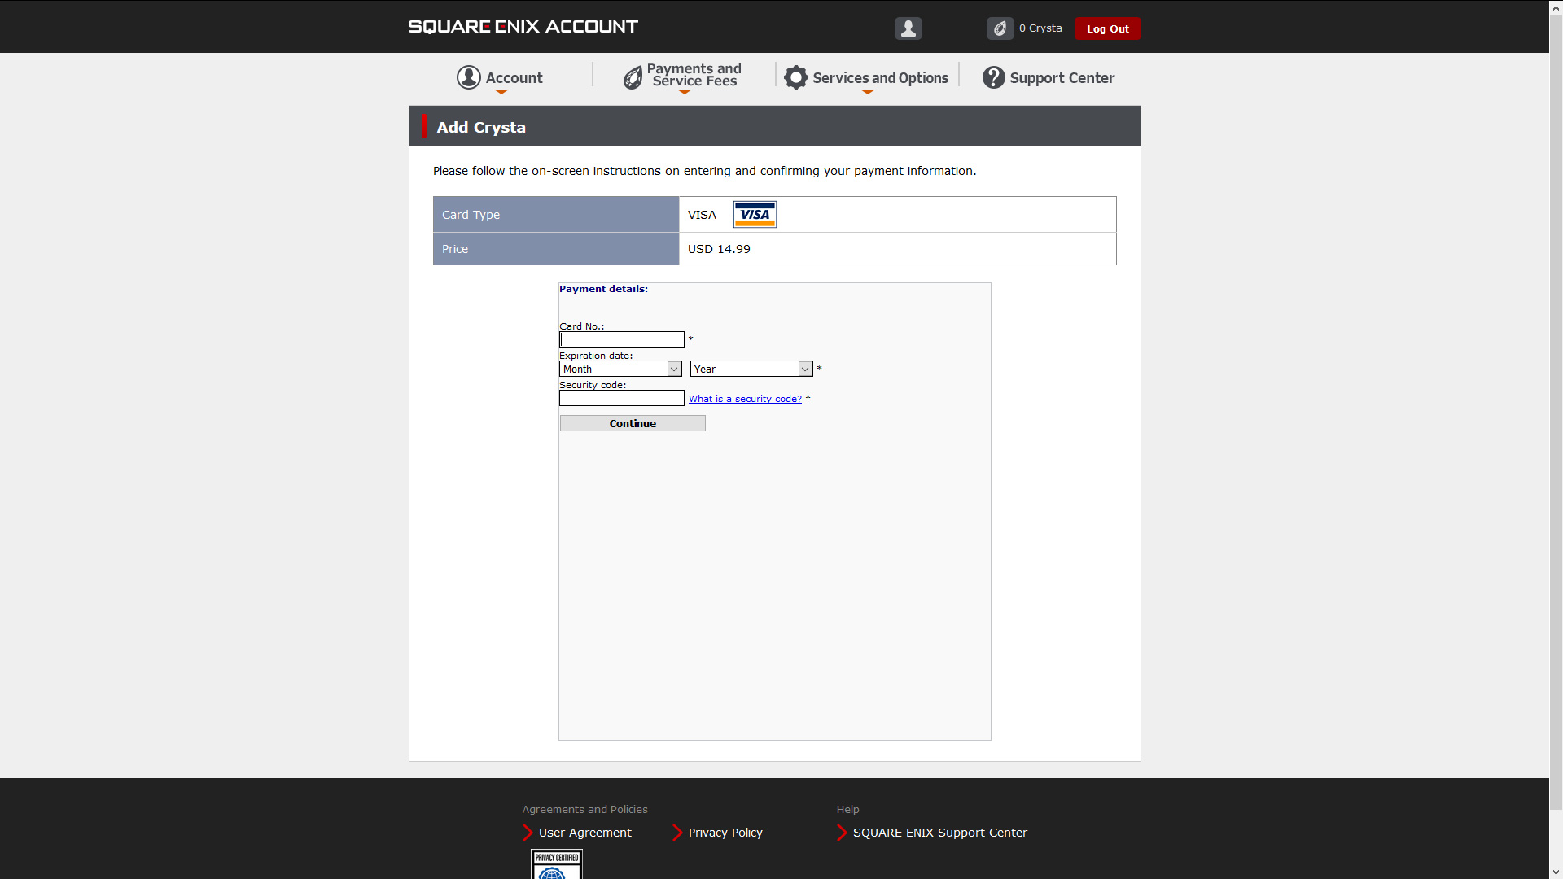
Task: Click the 'Add Crysta' heading
Action: tap(481, 127)
